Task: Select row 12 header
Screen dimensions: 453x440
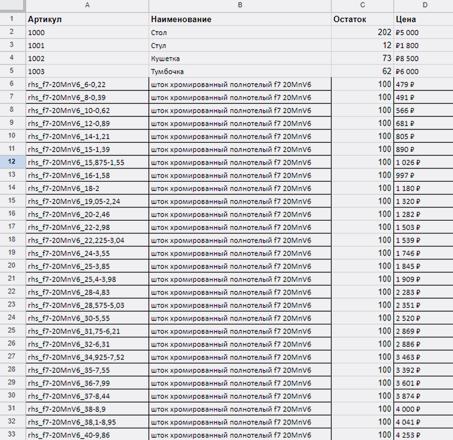Action: tap(12, 162)
